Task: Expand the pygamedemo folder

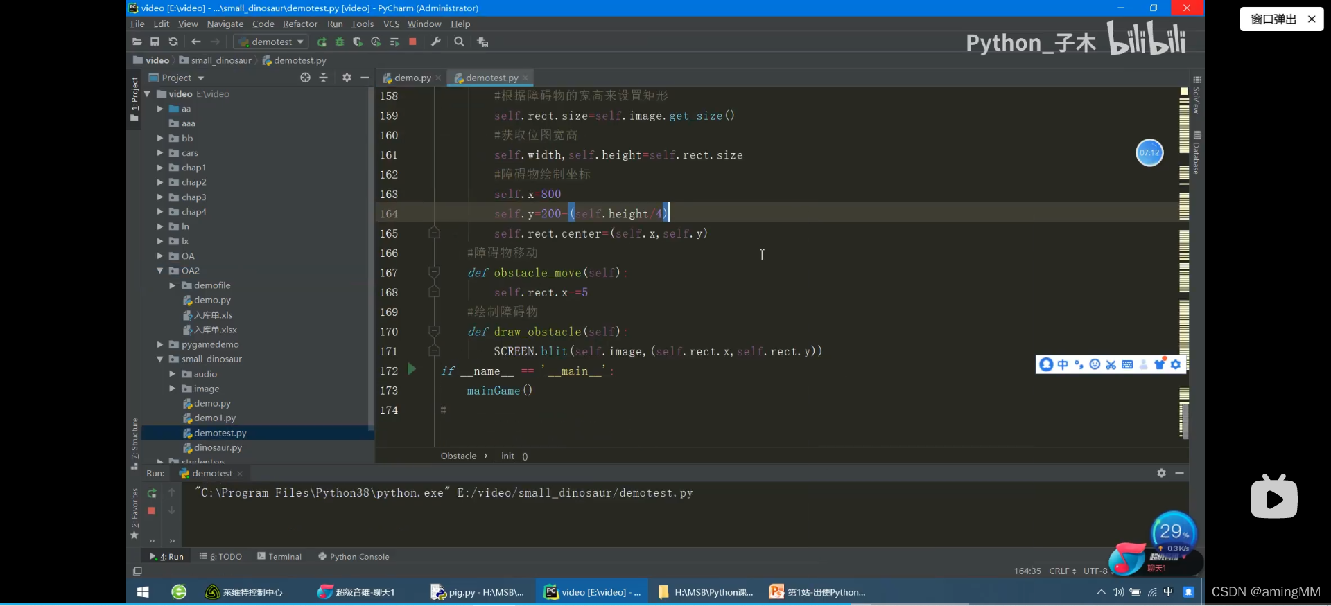Action: [x=160, y=344]
